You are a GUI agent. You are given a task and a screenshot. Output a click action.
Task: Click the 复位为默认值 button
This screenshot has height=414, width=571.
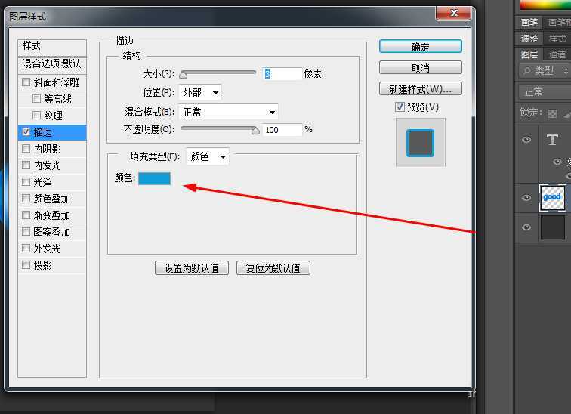(273, 268)
